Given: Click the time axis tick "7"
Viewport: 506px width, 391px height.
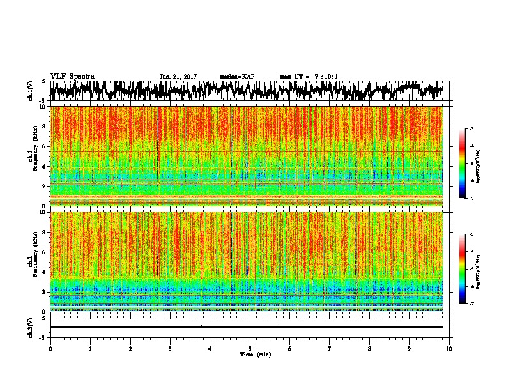Looking at the screenshot, I should click(330, 349).
